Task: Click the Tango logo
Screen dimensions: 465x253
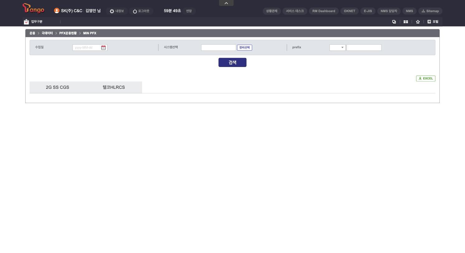Action: (34, 8)
